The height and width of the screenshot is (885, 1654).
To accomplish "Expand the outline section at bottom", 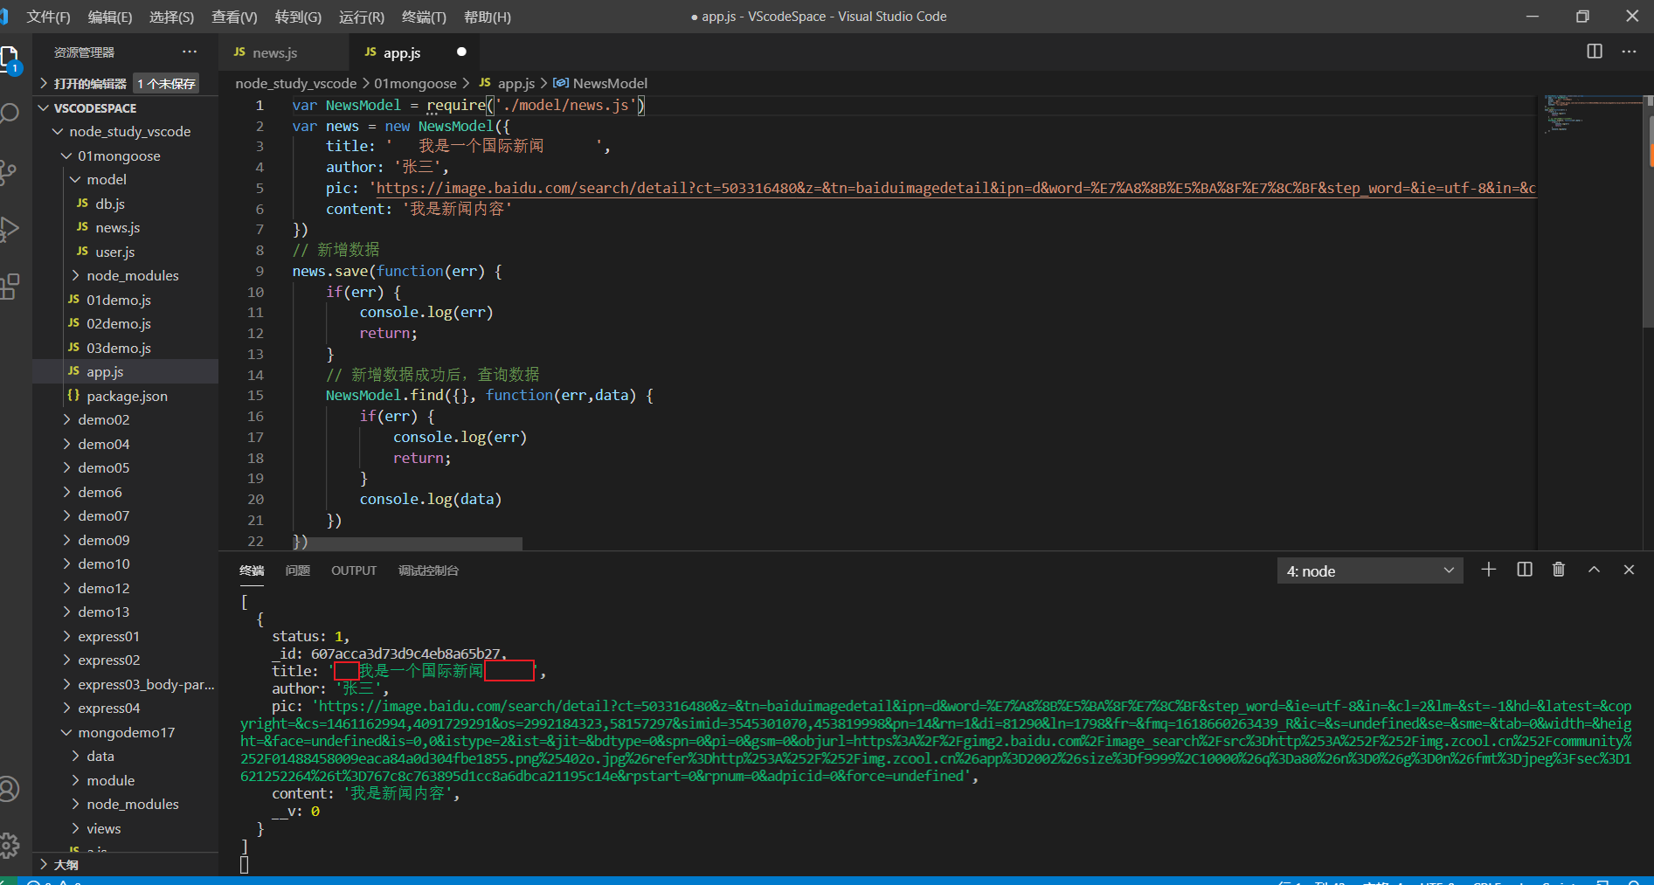I will pos(126,864).
